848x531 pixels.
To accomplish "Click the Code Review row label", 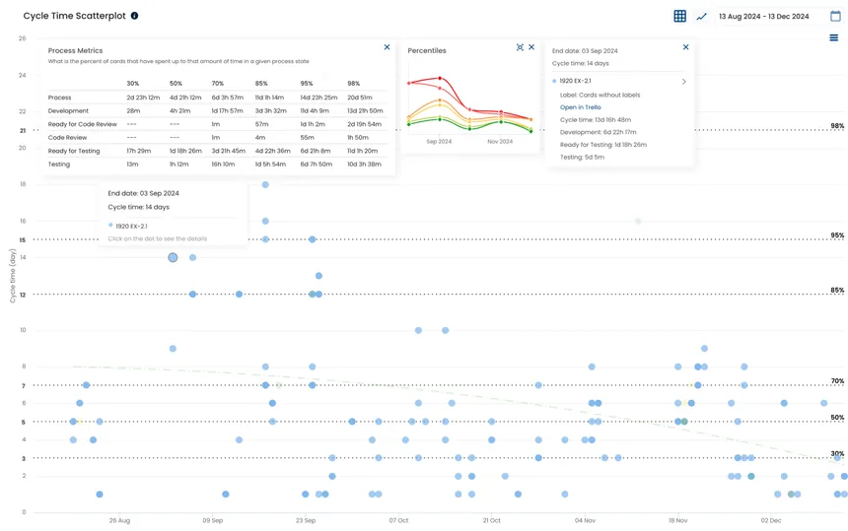I will [67, 138].
